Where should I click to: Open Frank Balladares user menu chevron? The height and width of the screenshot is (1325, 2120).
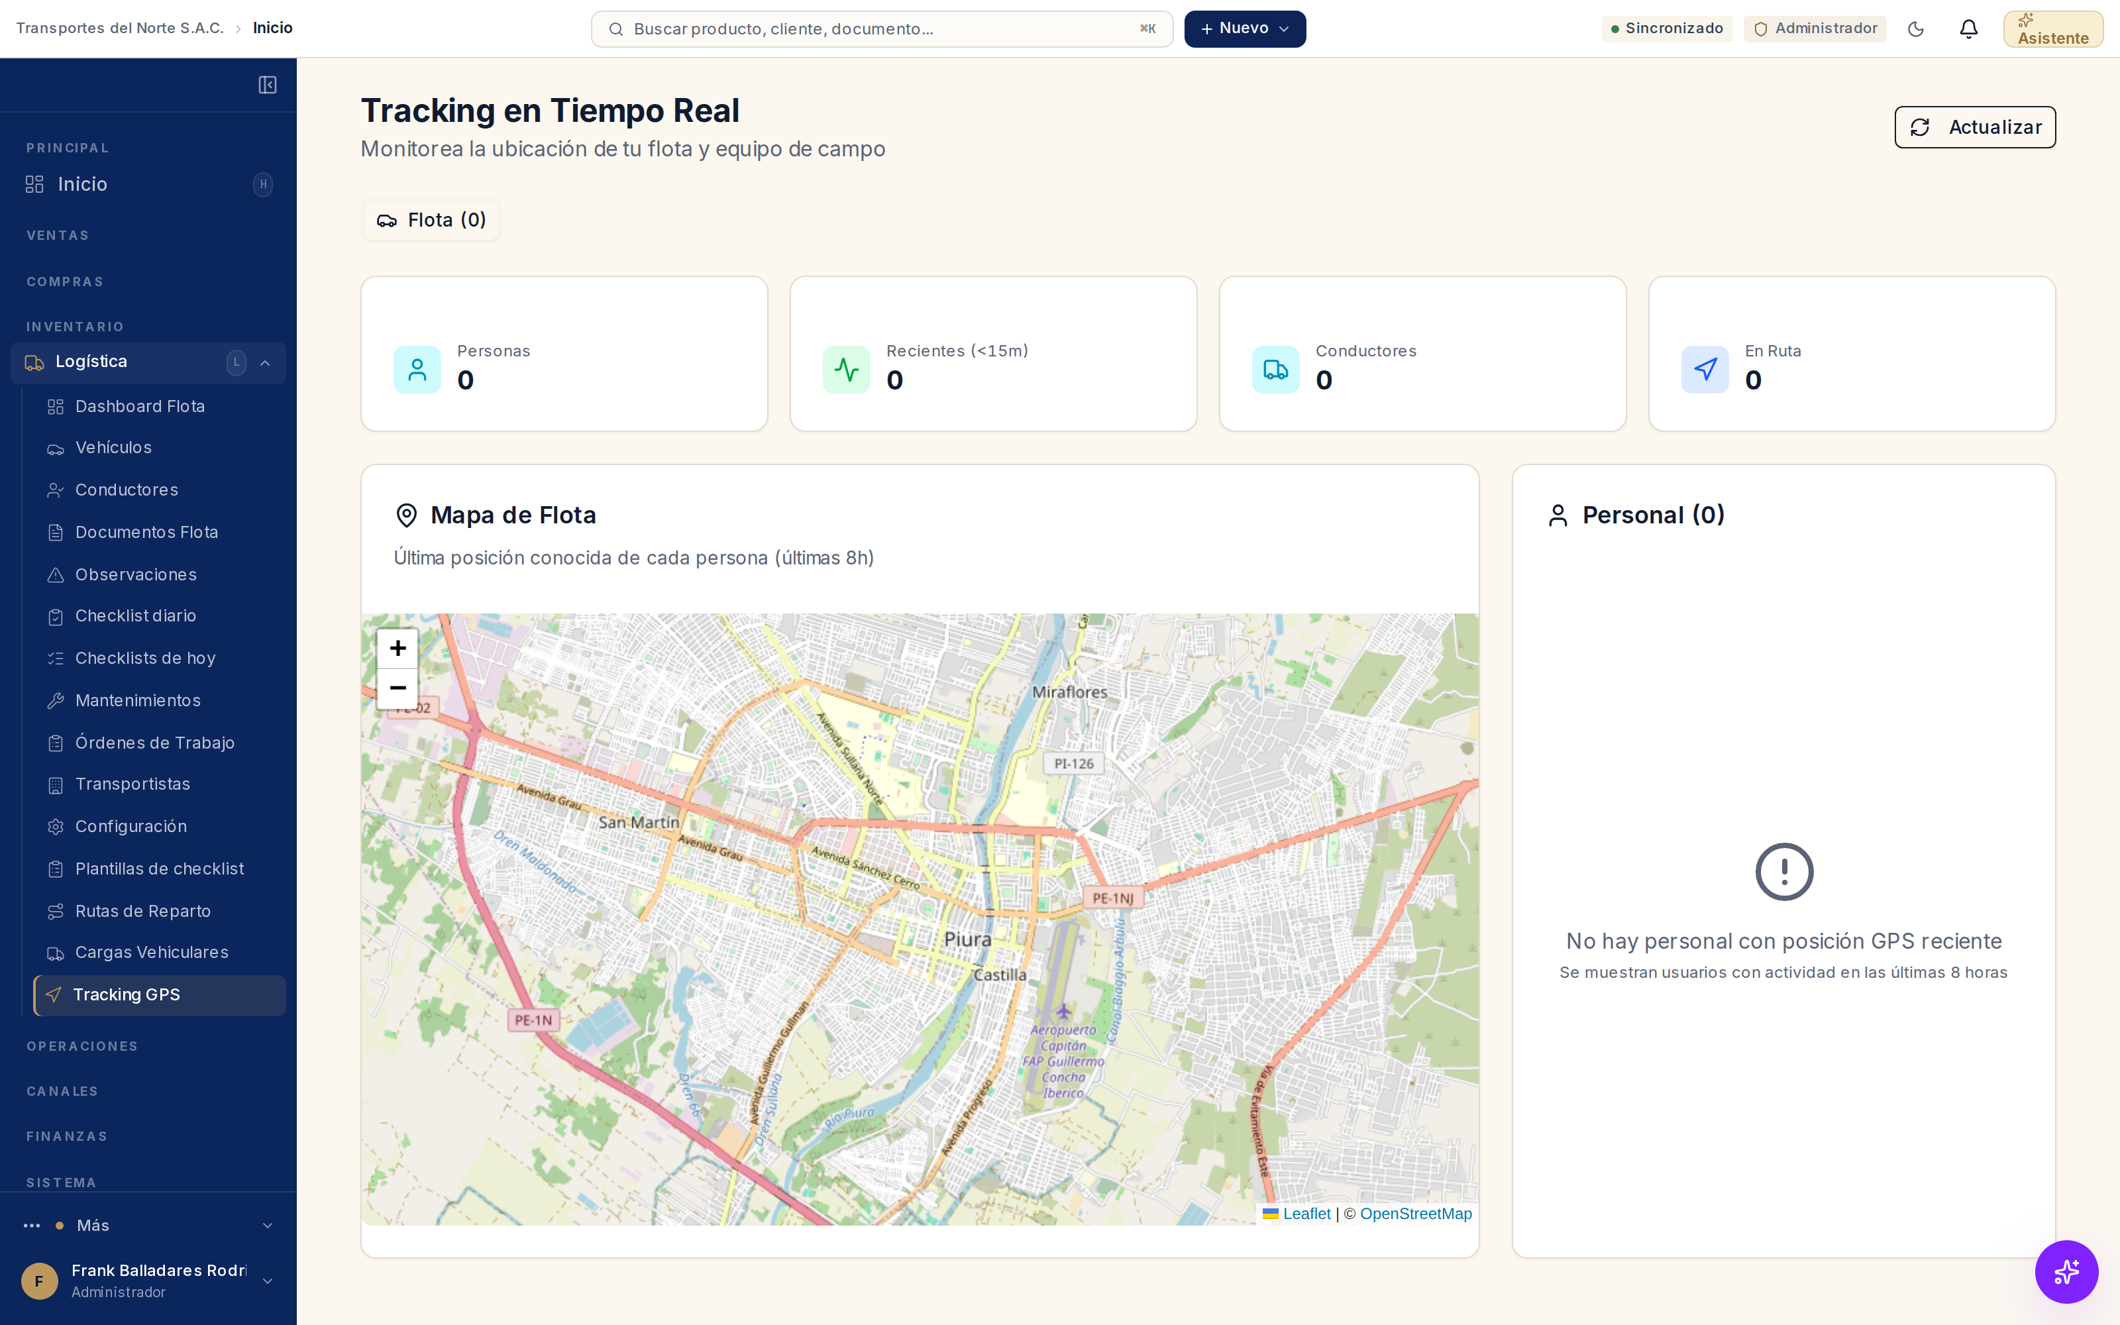pos(267,1281)
